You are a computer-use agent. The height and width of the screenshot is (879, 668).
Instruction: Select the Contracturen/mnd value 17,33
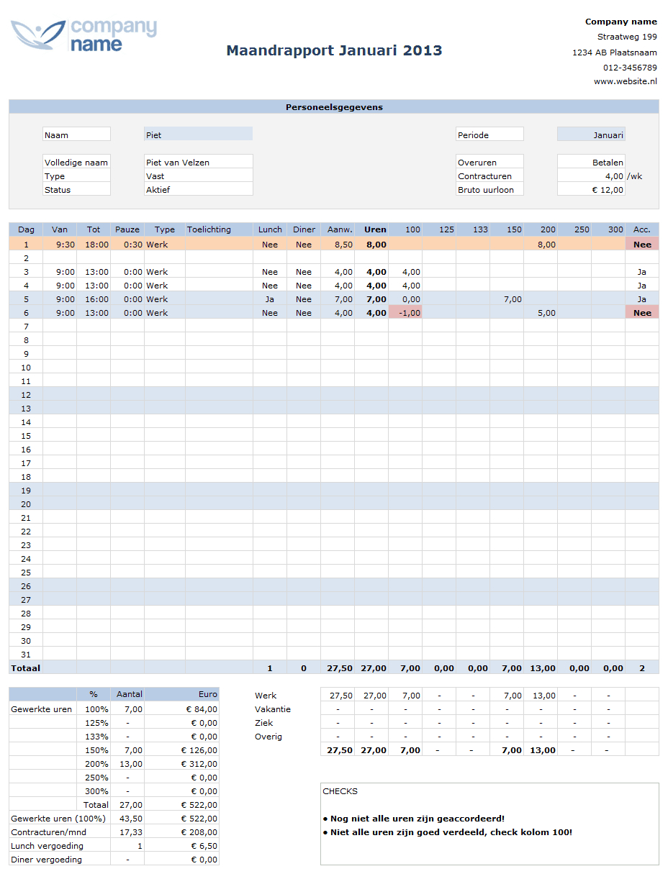click(x=127, y=832)
